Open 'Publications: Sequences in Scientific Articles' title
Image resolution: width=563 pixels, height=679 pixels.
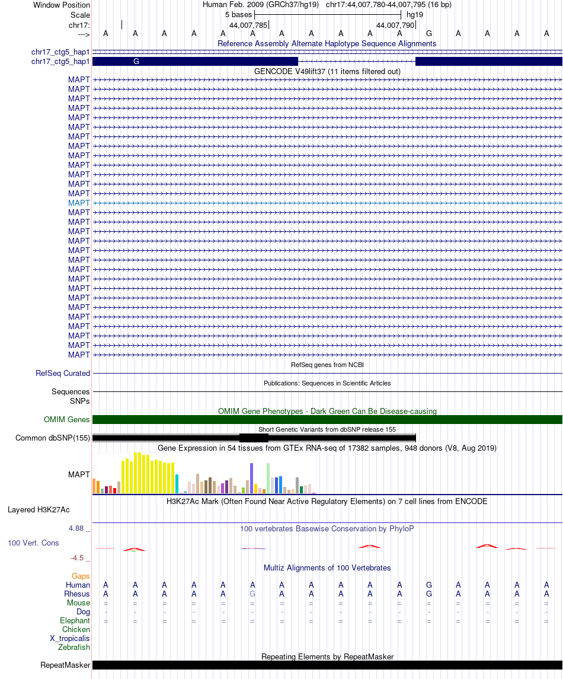click(327, 383)
